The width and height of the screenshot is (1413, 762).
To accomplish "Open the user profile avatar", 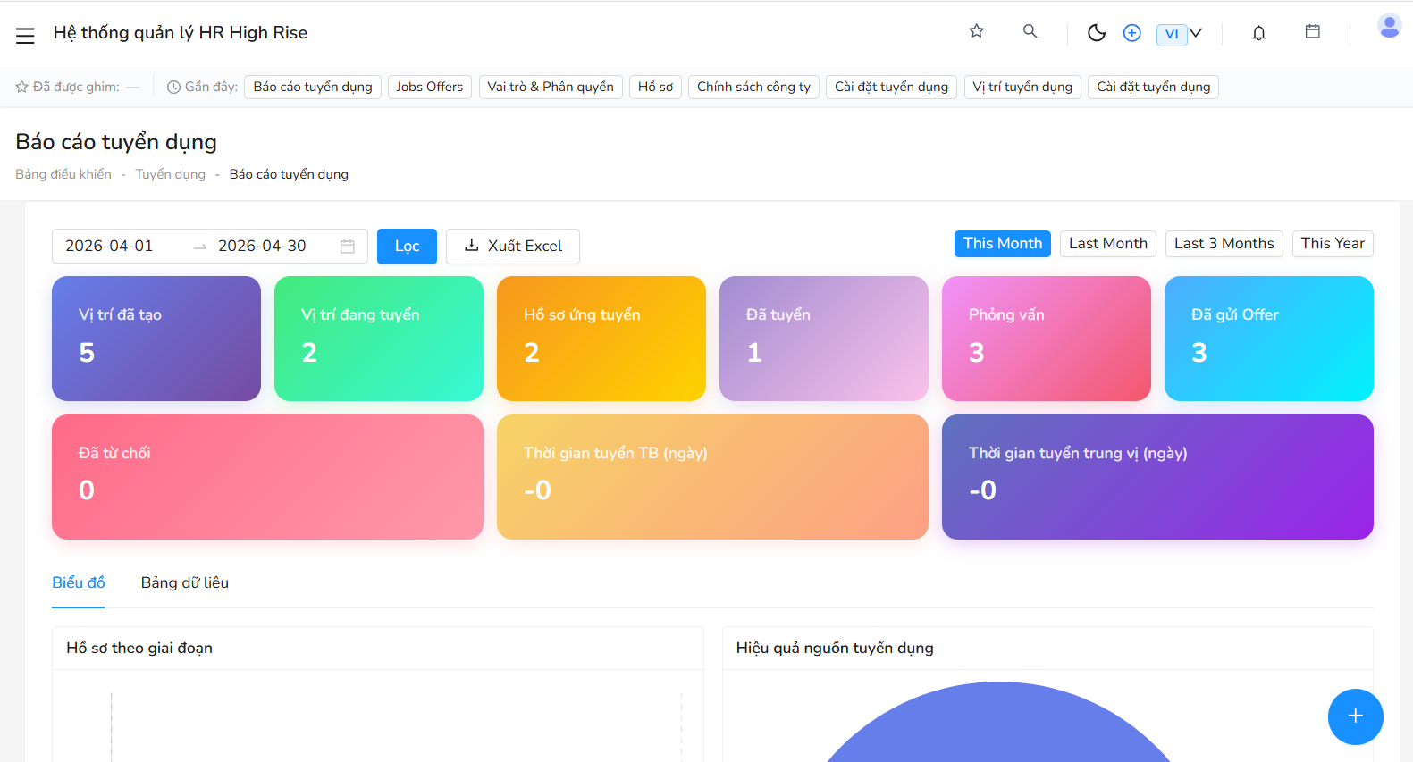I will click(1390, 26).
